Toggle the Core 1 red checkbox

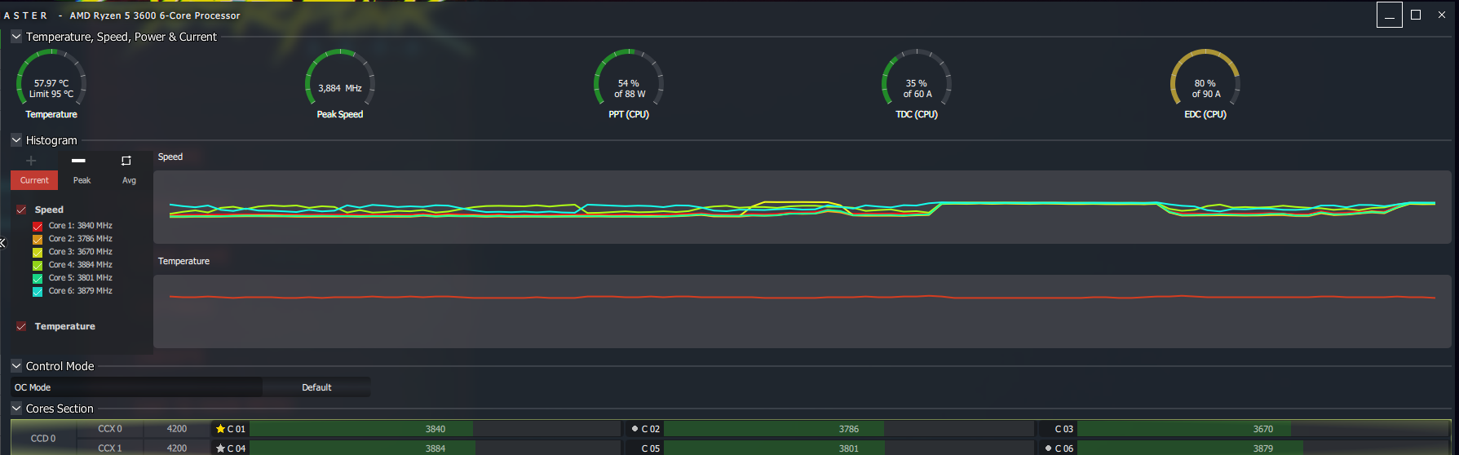tap(38, 227)
